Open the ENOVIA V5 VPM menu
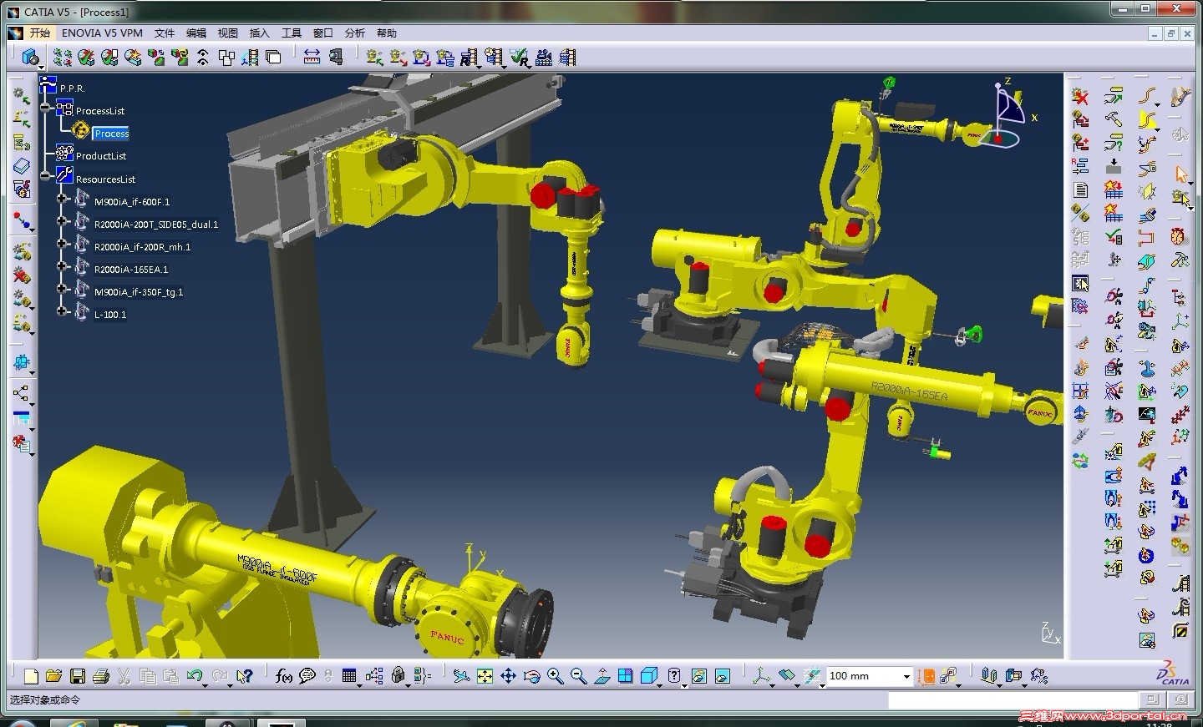 click(102, 33)
